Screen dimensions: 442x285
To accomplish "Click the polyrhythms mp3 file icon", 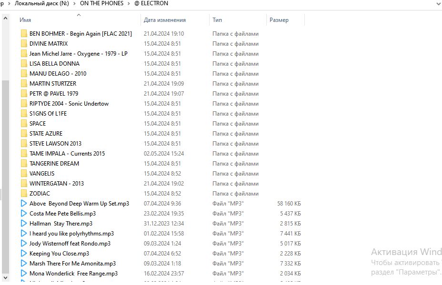I will [24, 234].
